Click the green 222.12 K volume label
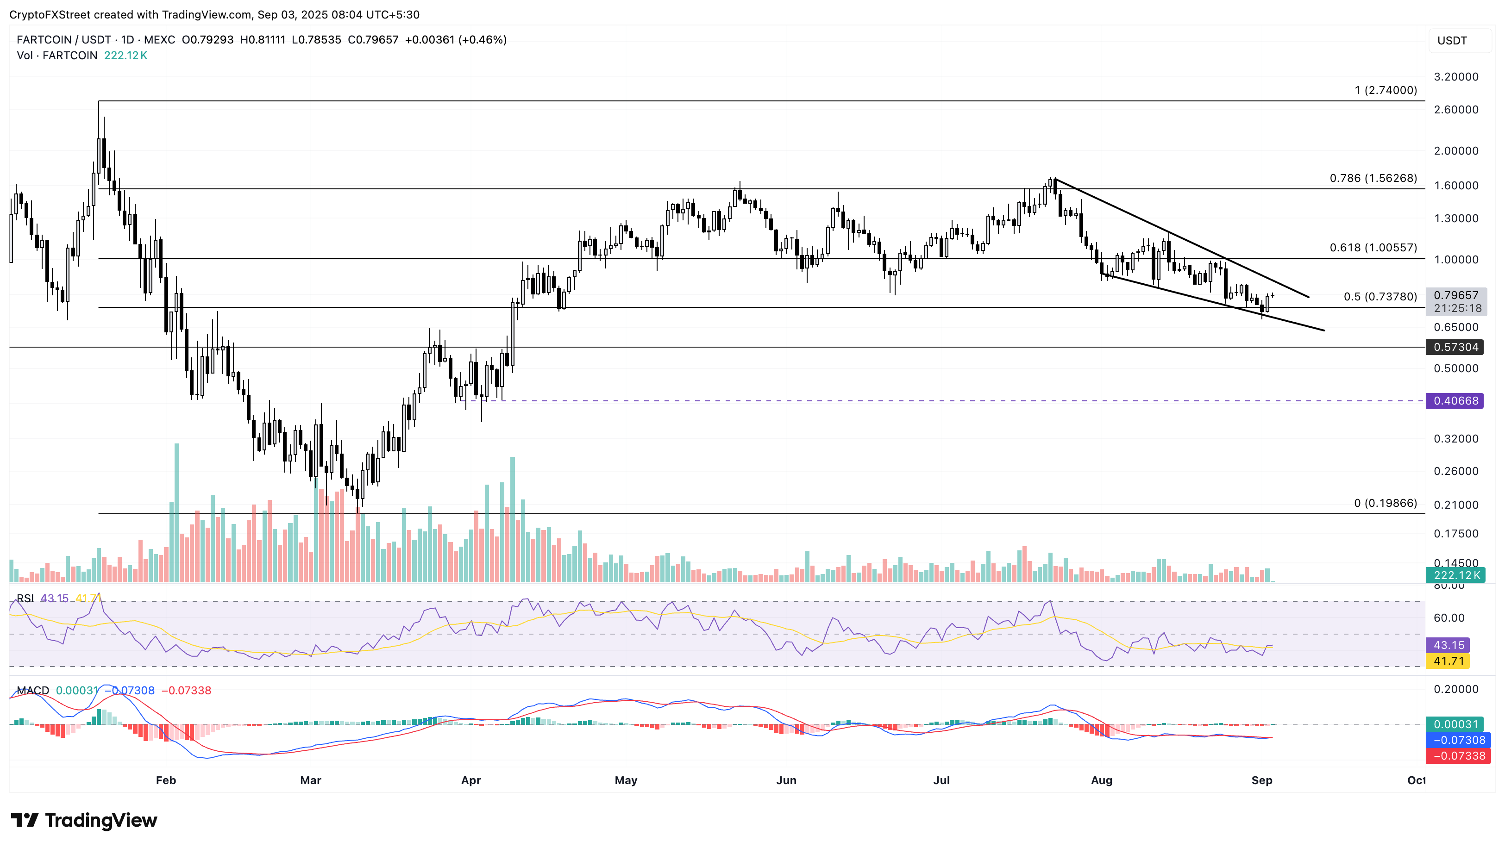1505x848 pixels. click(x=1456, y=575)
